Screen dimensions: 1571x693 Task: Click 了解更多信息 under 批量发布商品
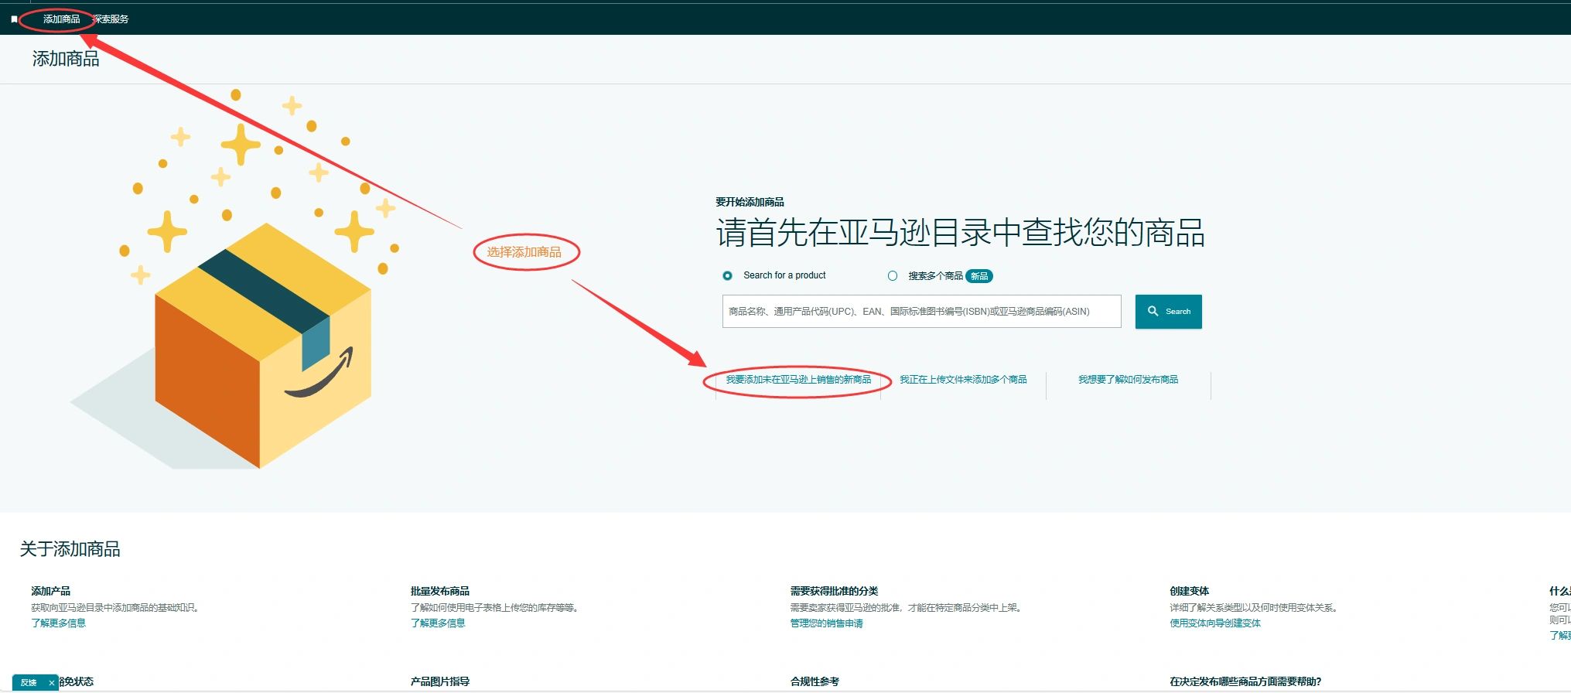[x=438, y=623]
